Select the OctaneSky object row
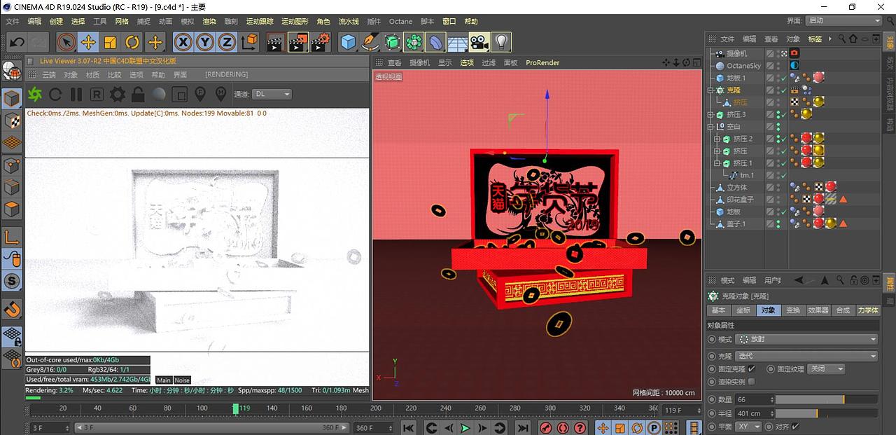The height and width of the screenshot is (435, 896). [743, 66]
